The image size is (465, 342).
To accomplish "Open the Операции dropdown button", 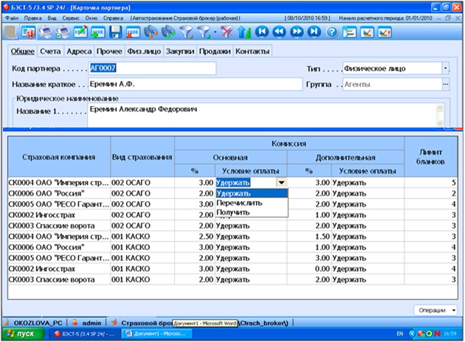I will coord(435,310).
